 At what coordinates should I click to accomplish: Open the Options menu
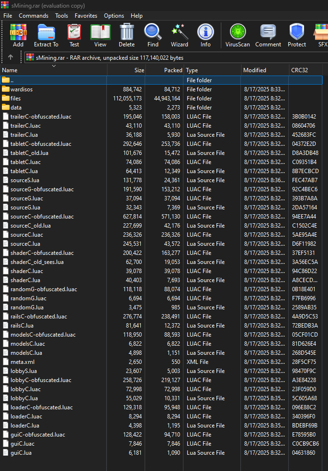tap(114, 16)
